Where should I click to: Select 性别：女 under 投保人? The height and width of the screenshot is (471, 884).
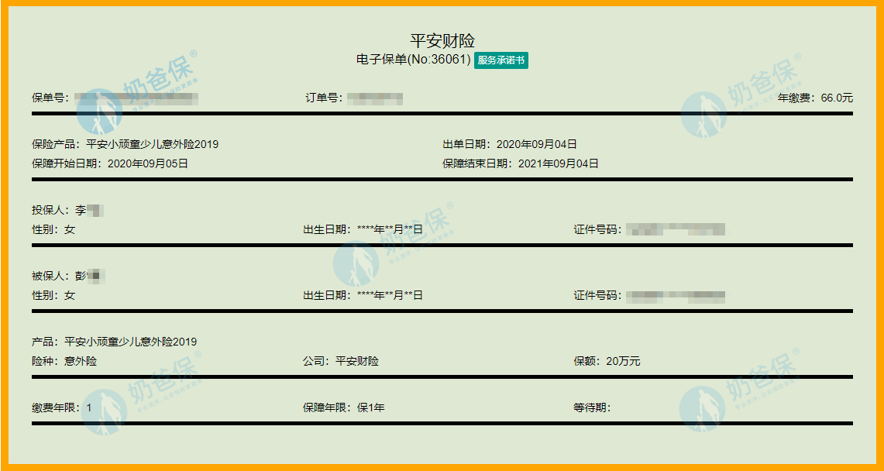tap(53, 230)
